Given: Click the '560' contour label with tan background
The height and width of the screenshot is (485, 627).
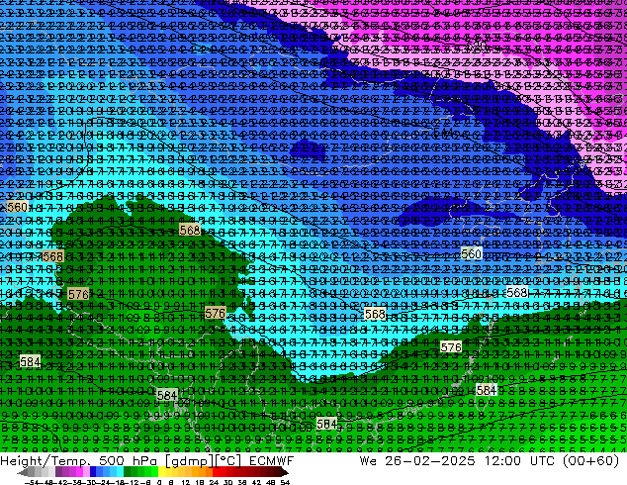Looking at the screenshot, I should (x=18, y=207).
